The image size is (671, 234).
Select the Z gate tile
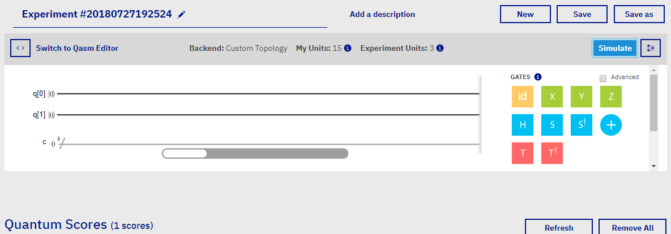611,97
